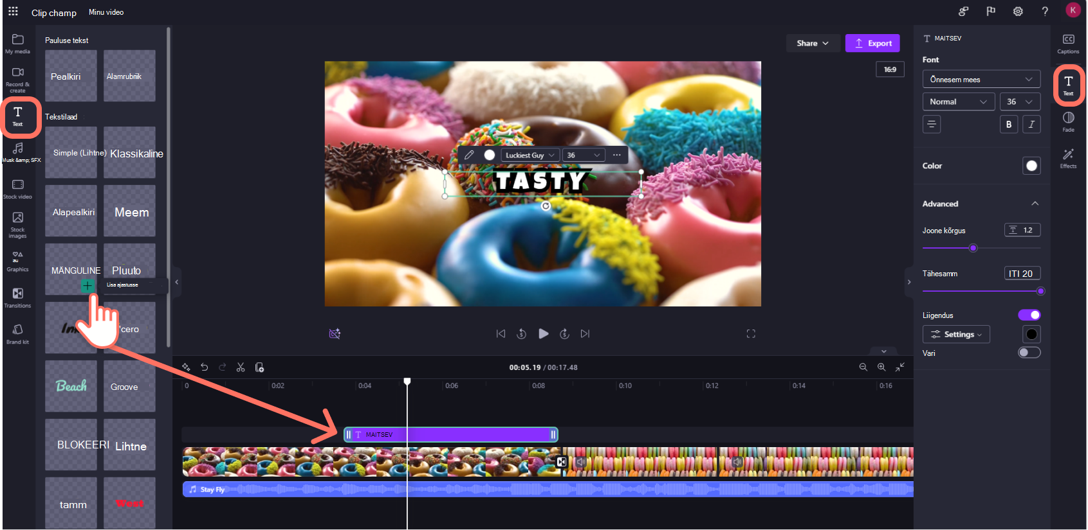This screenshot has width=1088, height=530.
Task: Click the 16:9 aspect ratio button
Action: [x=890, y=69]
